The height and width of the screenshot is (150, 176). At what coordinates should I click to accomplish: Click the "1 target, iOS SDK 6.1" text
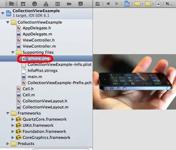coord(31,15)
